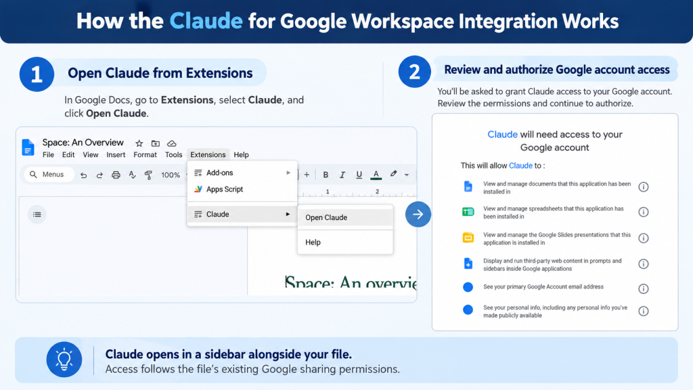This screenshot has width=693, height=390.
Task: Open the zoom 100% dropdown
Action: 171,175
